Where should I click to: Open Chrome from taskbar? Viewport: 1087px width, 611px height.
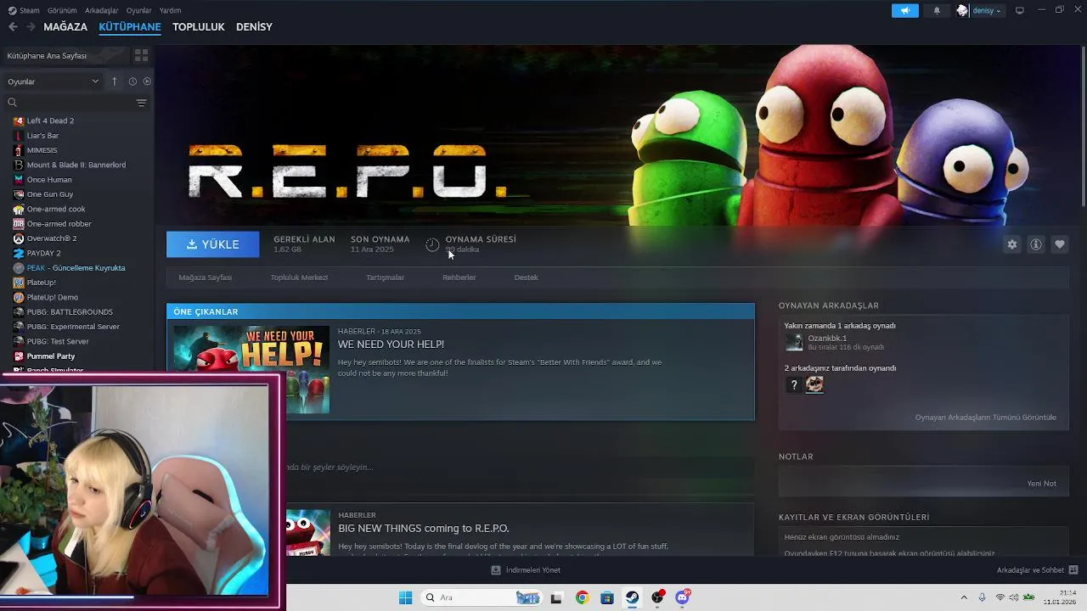[582, 597]
